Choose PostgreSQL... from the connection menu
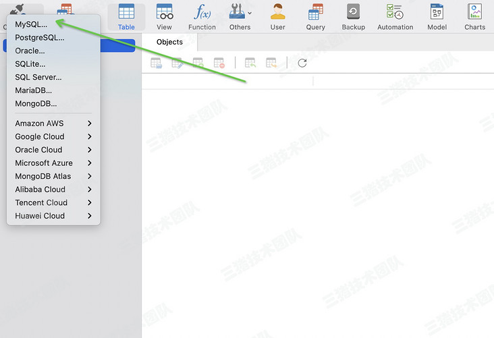The width and height of the screenshot is (494, 338). point(53,38)
